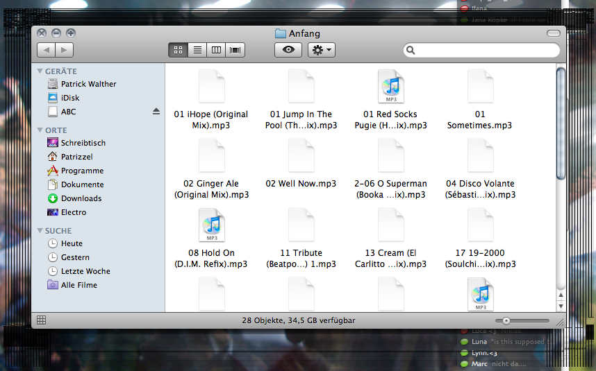Open iDisk from the sidebar
The image size is (596, 371).
click(70, 98)
